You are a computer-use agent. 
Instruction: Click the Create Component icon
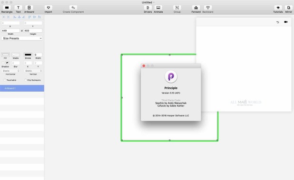coord(73,8)
